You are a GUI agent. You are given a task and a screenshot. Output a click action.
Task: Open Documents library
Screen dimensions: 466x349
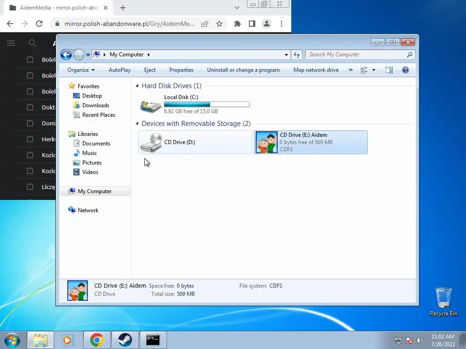tap(96, 143)
